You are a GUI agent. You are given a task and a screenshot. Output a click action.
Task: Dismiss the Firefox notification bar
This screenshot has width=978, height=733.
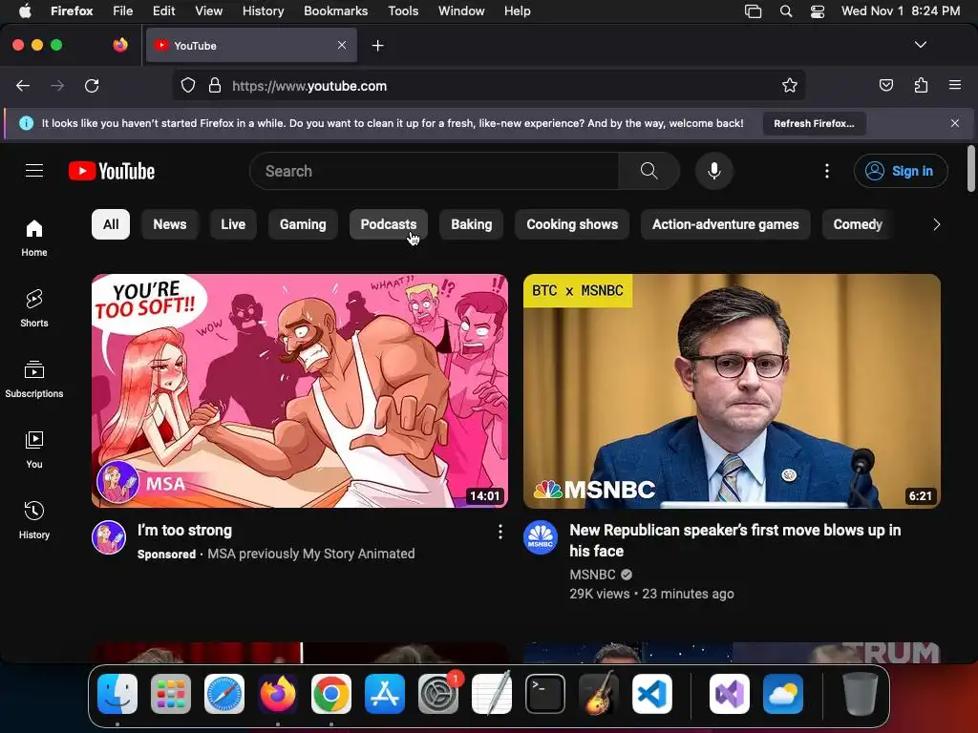(954, 123)
